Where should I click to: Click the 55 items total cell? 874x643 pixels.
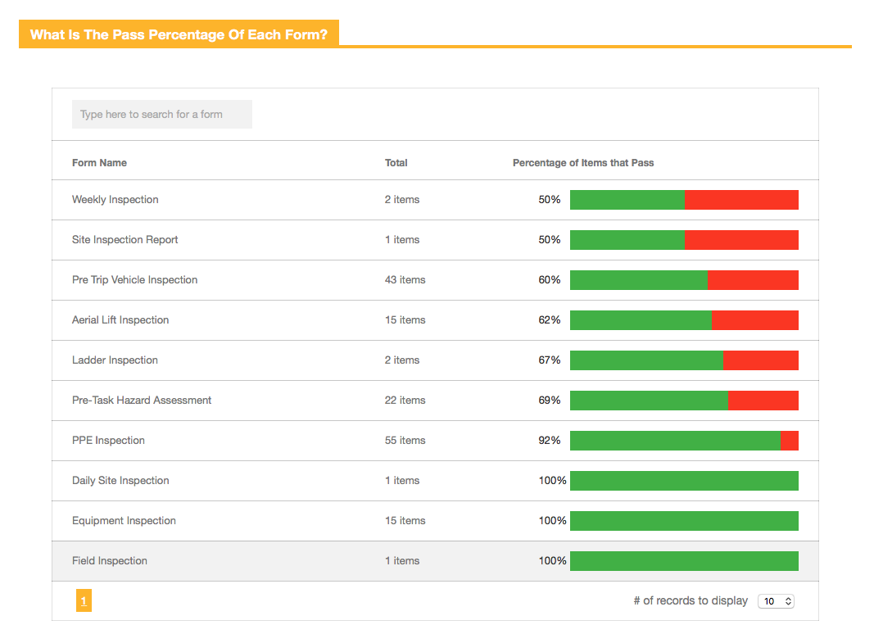click(405, 440)
